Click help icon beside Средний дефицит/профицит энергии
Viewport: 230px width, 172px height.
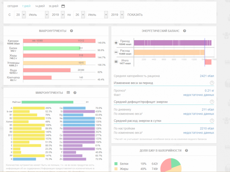tap(212, 102)
